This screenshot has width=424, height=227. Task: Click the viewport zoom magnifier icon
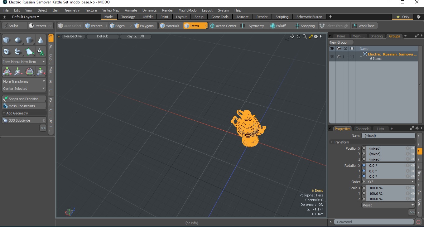point(305,36)
